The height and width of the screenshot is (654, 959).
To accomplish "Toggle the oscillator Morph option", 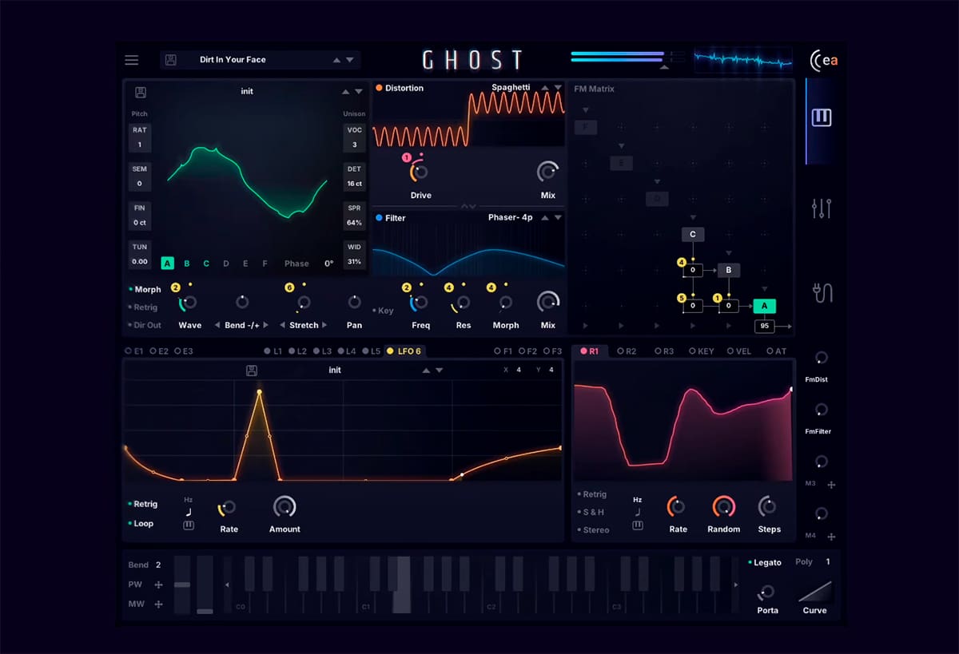I will [x=145, y=289].
